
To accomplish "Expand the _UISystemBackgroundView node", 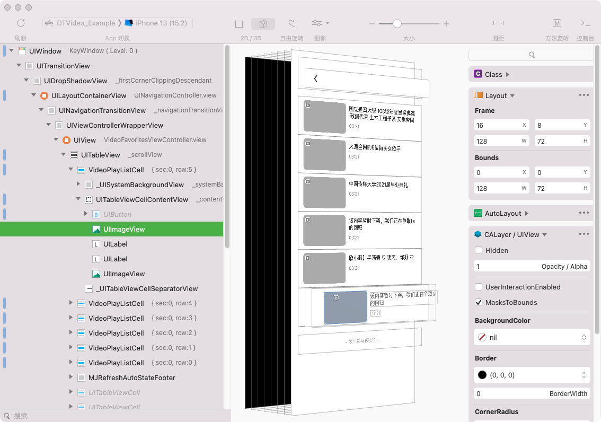I will click(x=78, y=184).
